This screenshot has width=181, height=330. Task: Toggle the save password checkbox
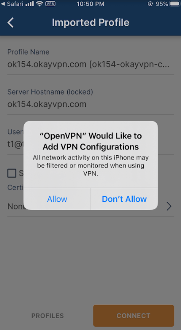pos(12,173)
